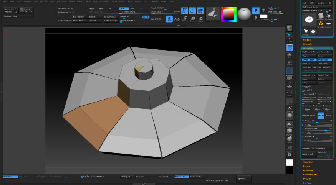Select the ZModeler brush in the side shelf

[290, 124]
